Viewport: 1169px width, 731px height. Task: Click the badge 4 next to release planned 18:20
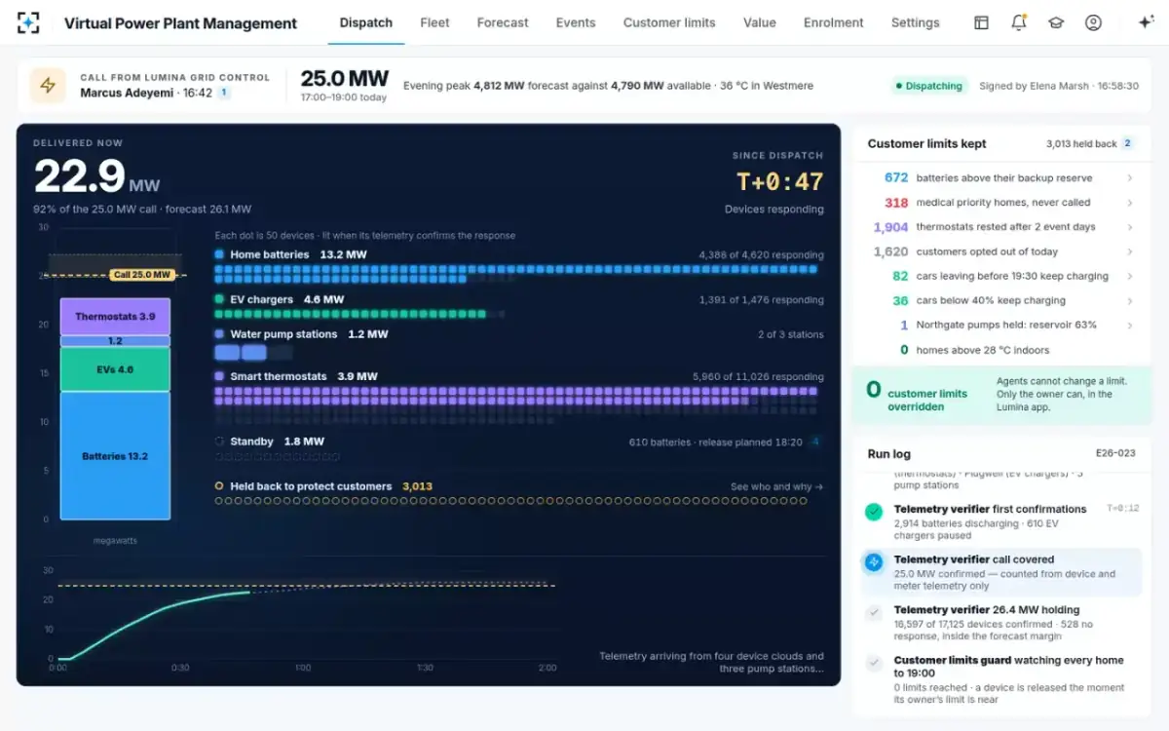point(815,442)
